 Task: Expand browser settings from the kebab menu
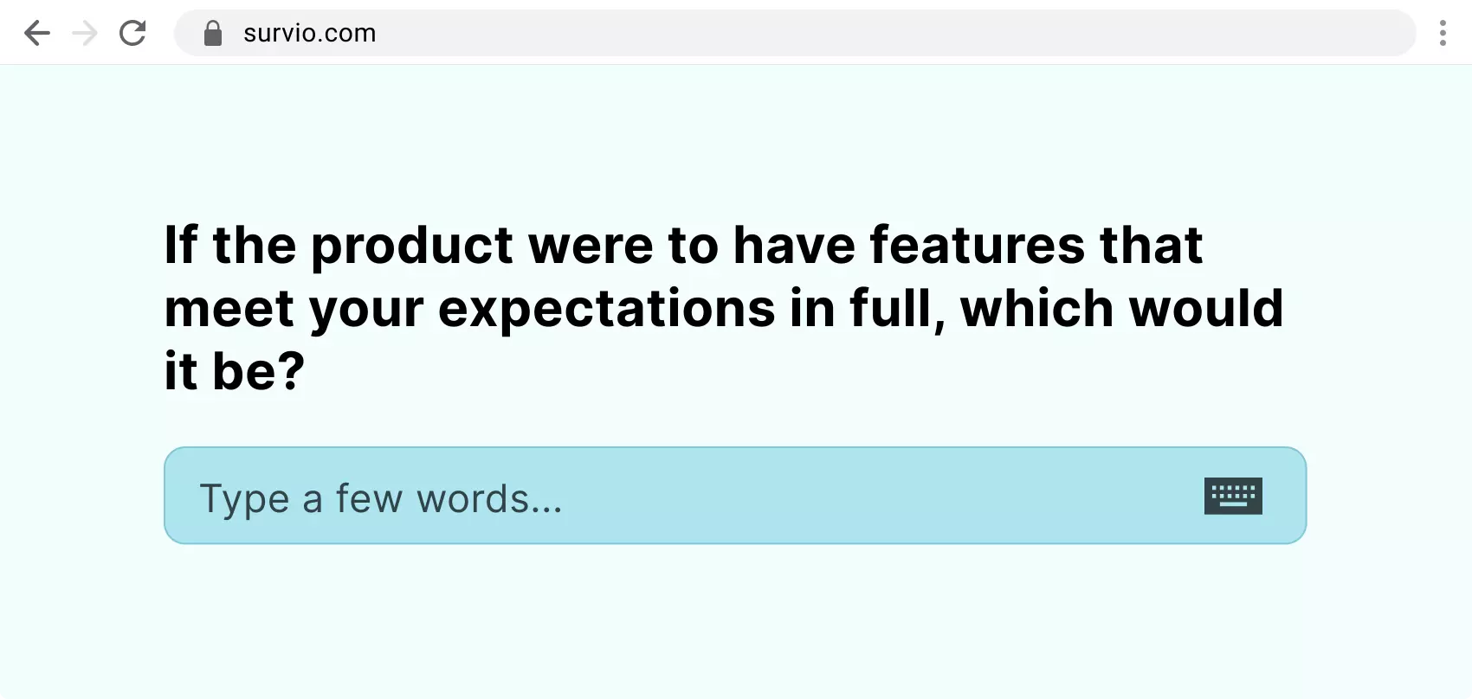tap(1443, 33)
